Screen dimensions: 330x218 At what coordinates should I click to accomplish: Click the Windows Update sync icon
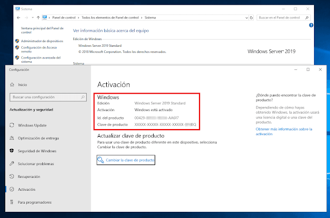pyautogui.click(x=12, y=125)
